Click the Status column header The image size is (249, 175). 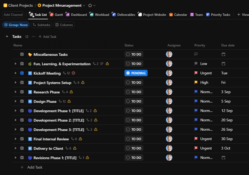tap(129, 45)
